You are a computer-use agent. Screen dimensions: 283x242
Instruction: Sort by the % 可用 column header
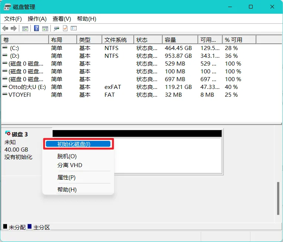pos(239,40)
